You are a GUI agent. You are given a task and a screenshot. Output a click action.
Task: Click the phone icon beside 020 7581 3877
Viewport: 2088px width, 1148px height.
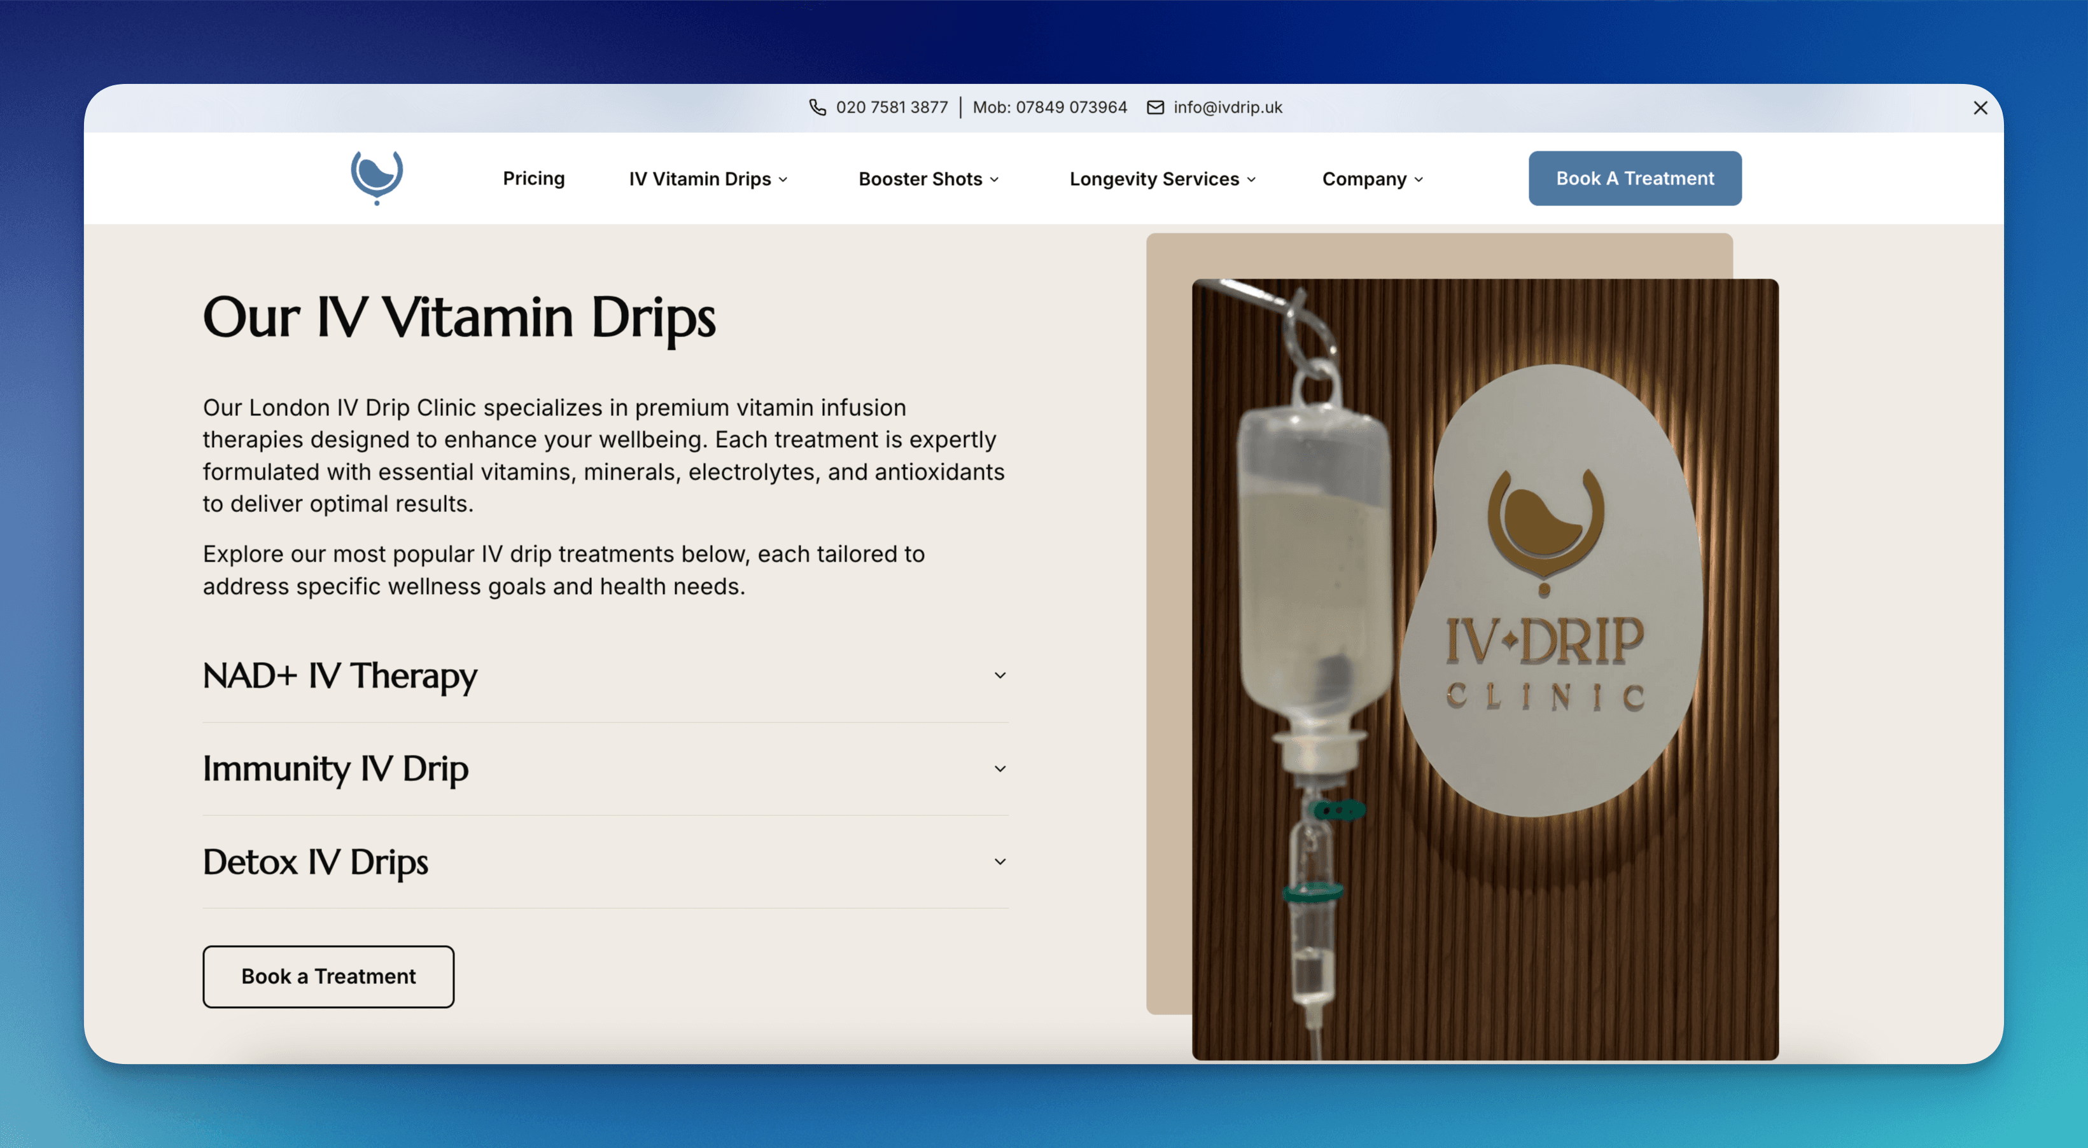tap(817, 107)
